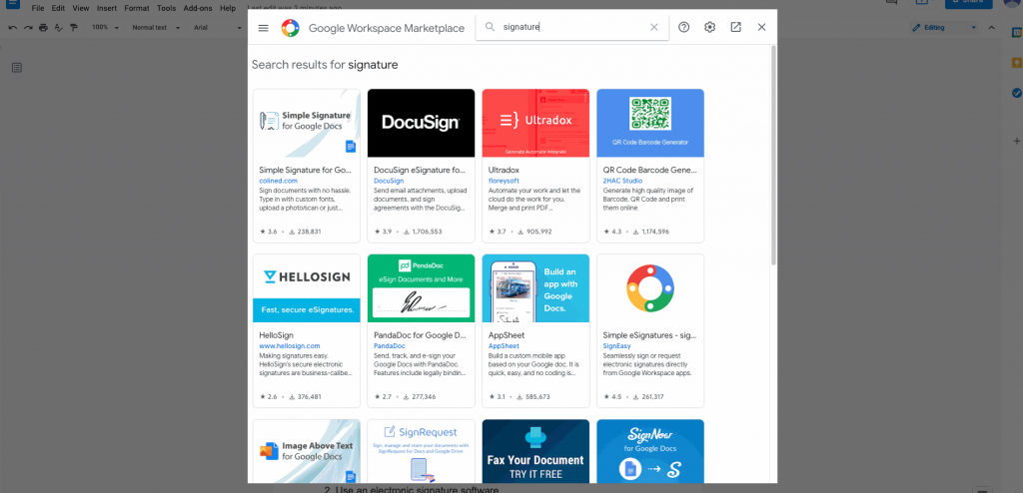Screen dimensions: 1023x493
Task: Click the DocuSign eSignature title text
Action: pos(421,170)
